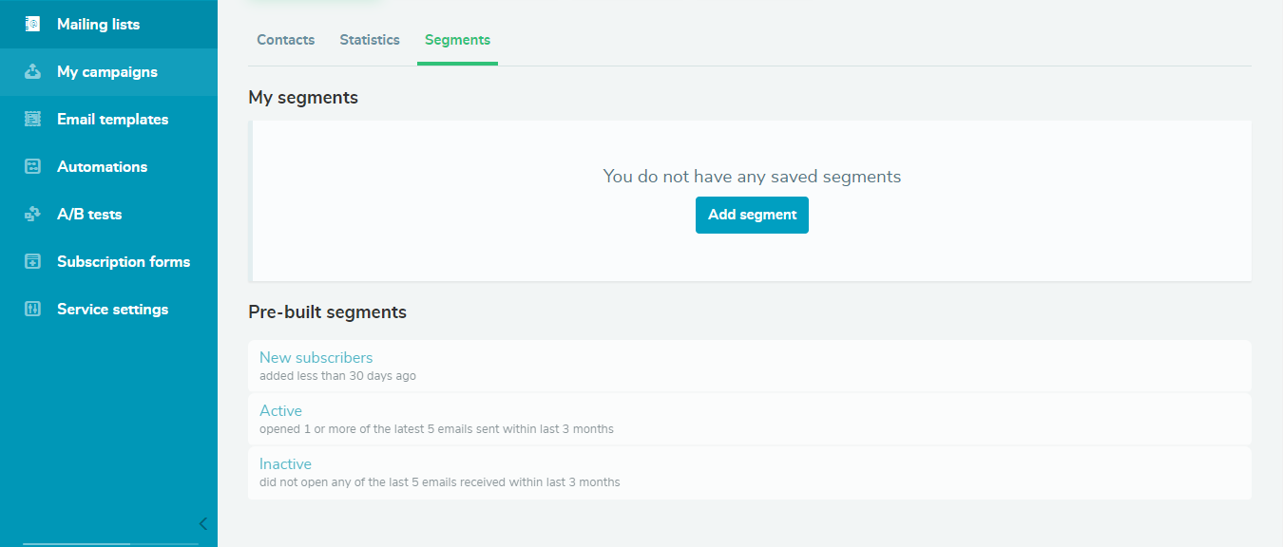
Task: Click the Service settings sliders icon
Action: point(32,310)
